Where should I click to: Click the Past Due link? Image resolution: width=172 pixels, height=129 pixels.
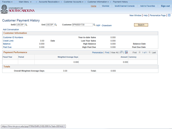[8, 47]
